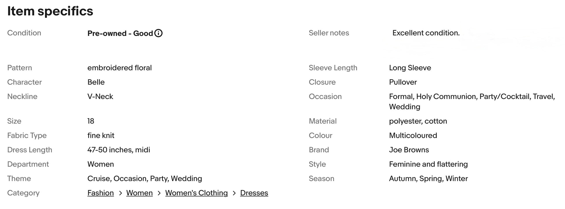This screenshot has height=209, width=565.
Task: Click the Joe Browns brand value
Action: [x=409, y=150]
